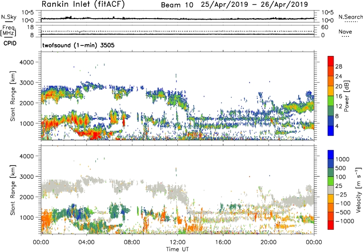Click the "3000" tick of the velocity panel
The height and width of the screenshot is (252, 363).
(x=27, y=176)
